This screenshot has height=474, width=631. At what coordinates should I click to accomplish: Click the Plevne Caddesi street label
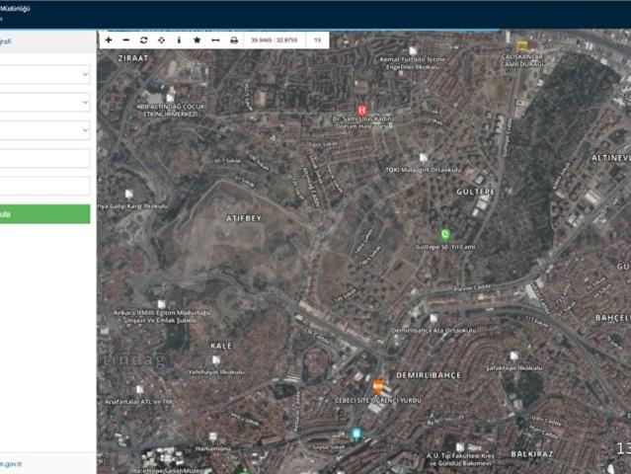(x=472, y=288)
